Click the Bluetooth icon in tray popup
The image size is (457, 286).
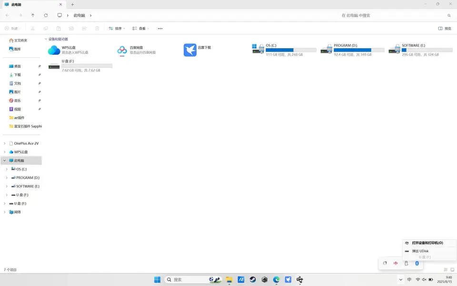417,263
